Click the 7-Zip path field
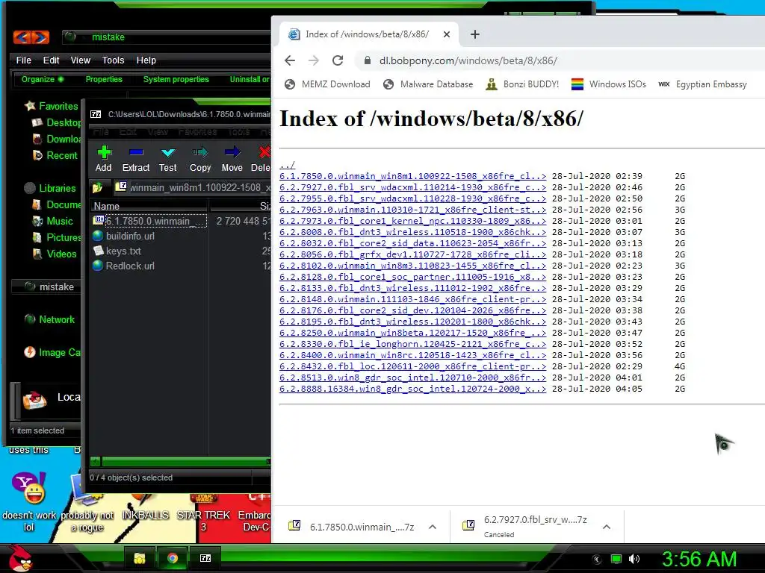 pyautogui.click(x=192, y=187)
